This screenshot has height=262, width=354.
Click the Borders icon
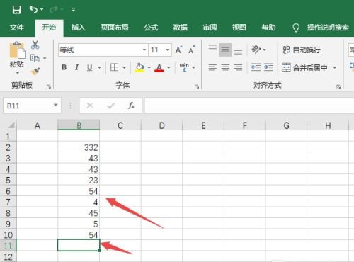click(x=115, y=67)
